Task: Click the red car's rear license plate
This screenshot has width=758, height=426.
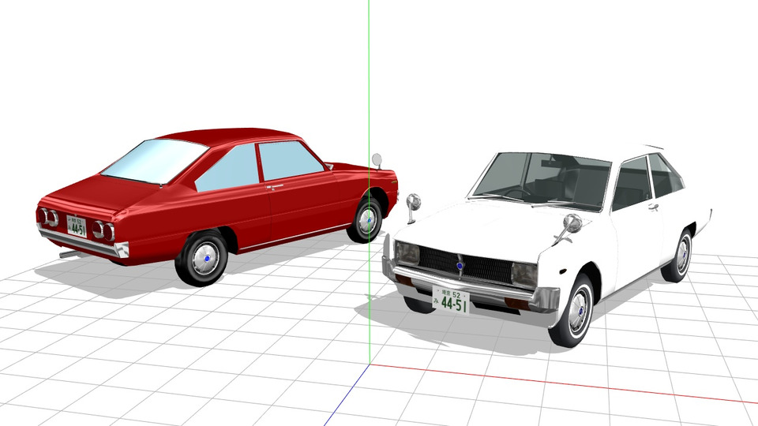Action: pyautogui.click(x=77, y=227)
